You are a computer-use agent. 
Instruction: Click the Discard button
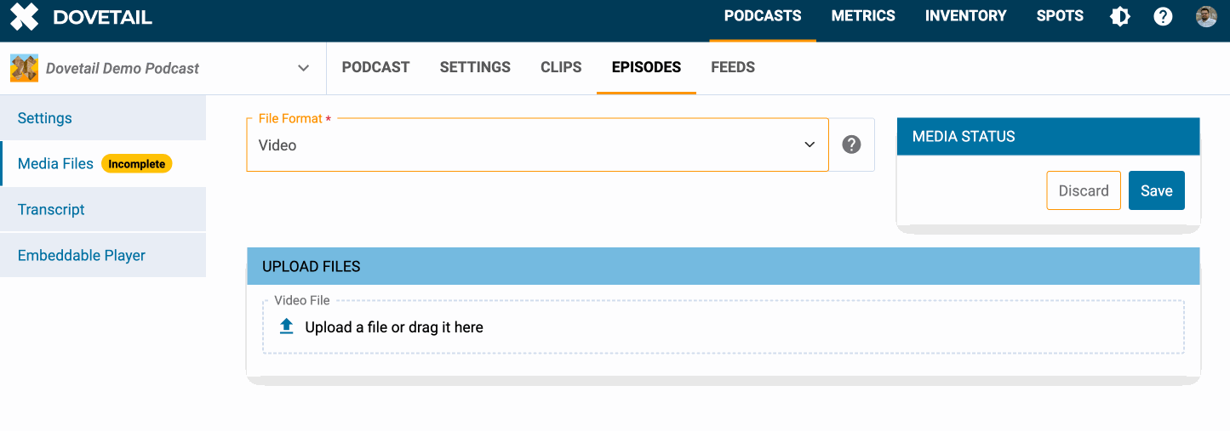[x=1084, y=190]
